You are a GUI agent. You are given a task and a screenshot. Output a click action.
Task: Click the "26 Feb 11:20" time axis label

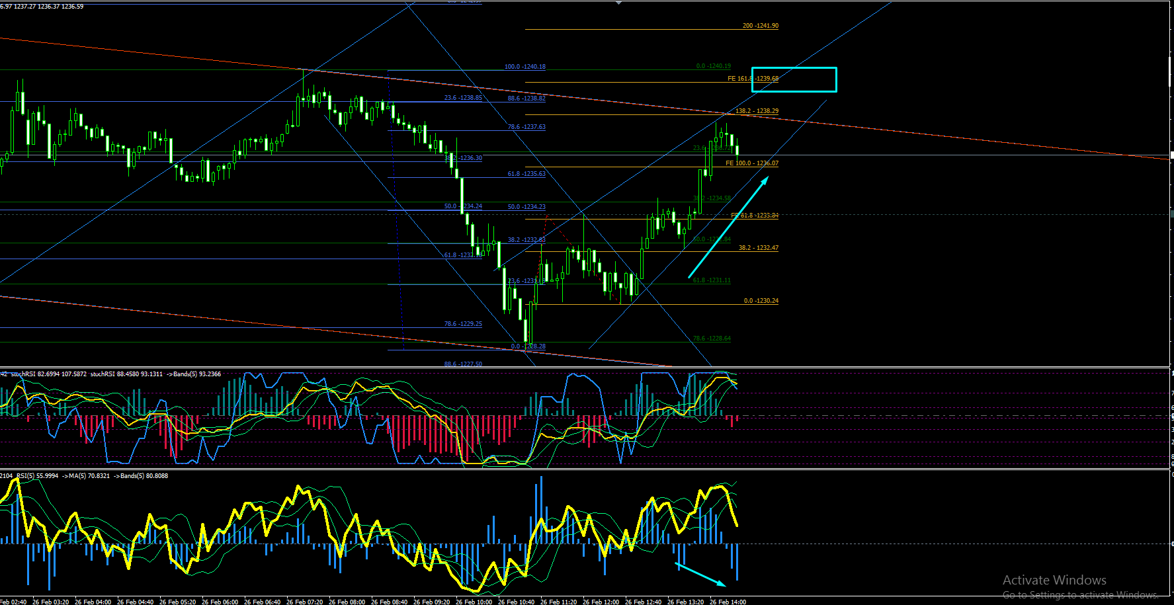(x=558, y=602)
